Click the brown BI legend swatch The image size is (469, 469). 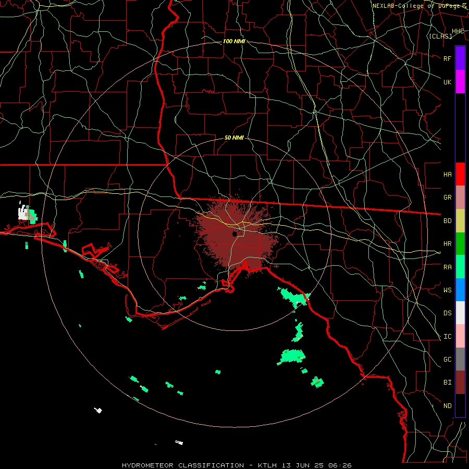point(460,382)
